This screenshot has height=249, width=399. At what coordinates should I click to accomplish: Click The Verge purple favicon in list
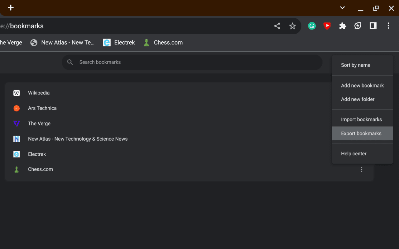(17, 124)
